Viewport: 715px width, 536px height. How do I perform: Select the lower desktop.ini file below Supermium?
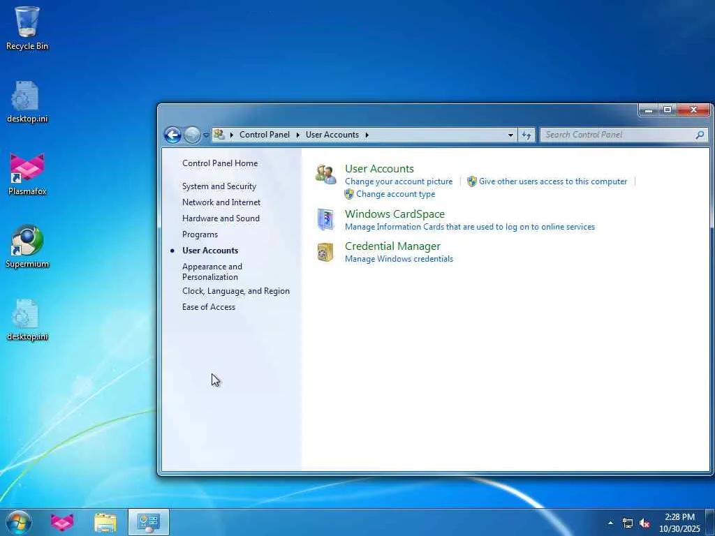click(27, 320)
